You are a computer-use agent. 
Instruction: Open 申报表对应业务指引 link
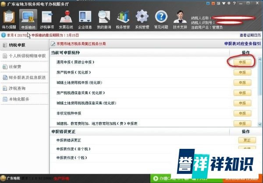[242, 44]
